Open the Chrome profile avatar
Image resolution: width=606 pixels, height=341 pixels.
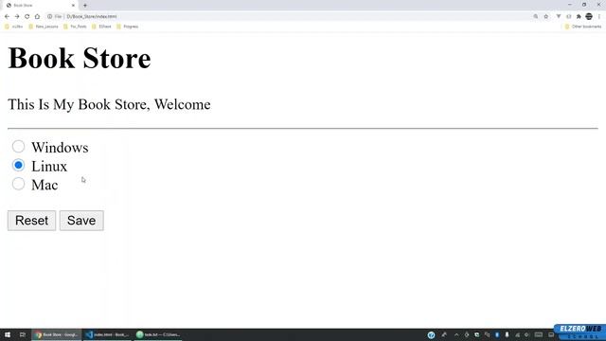589,17
